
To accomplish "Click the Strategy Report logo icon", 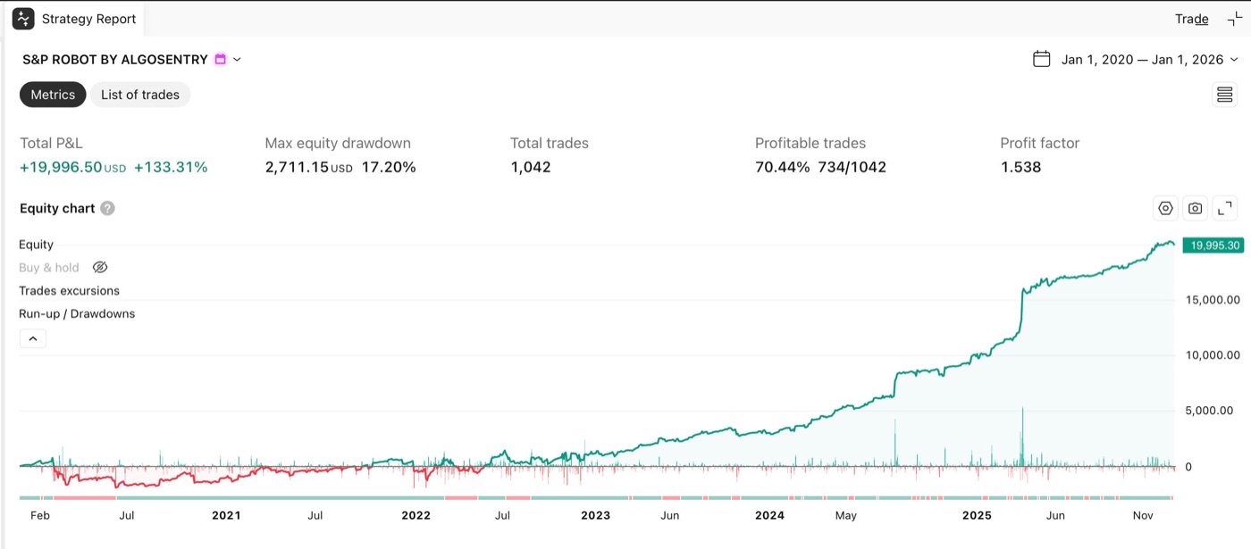I will [23, 19].
